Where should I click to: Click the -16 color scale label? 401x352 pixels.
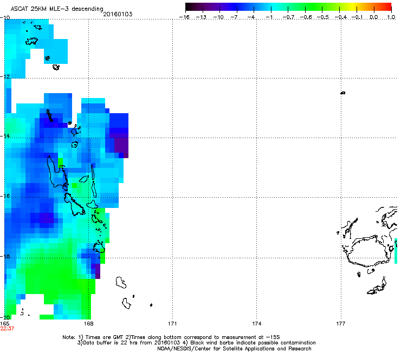[184, 17]
